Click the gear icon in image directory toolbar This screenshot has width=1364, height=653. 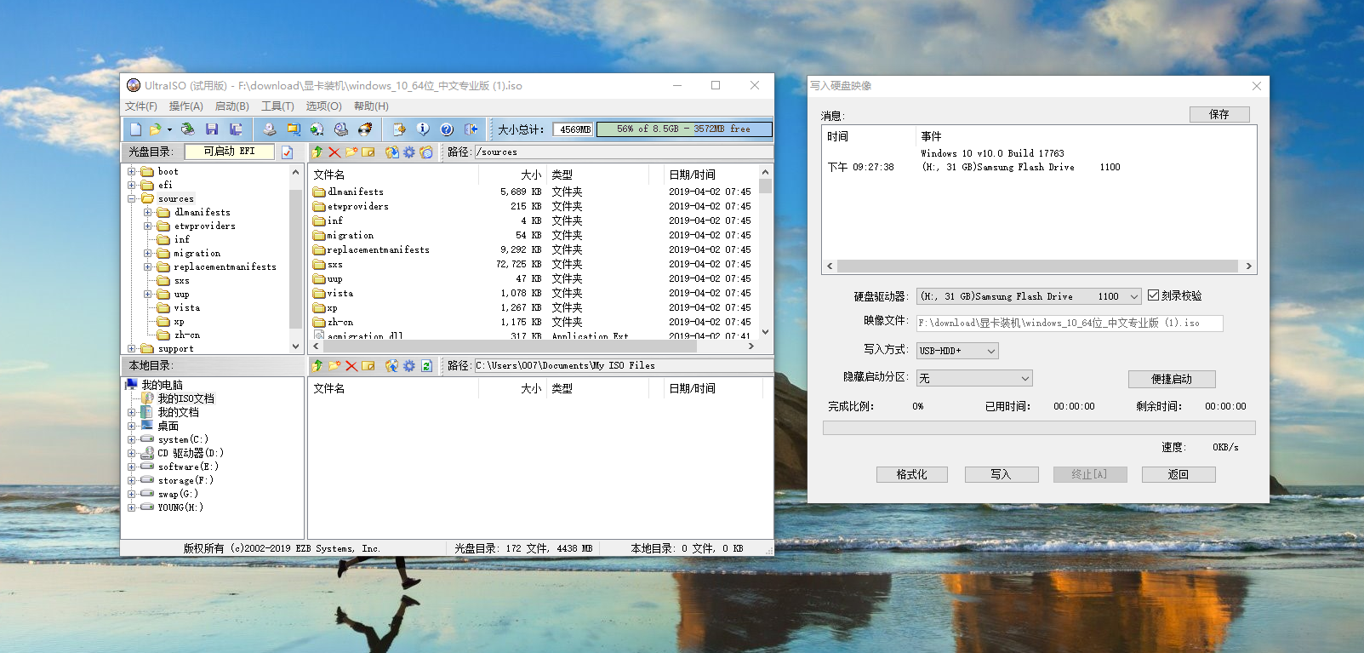point(409,152)
